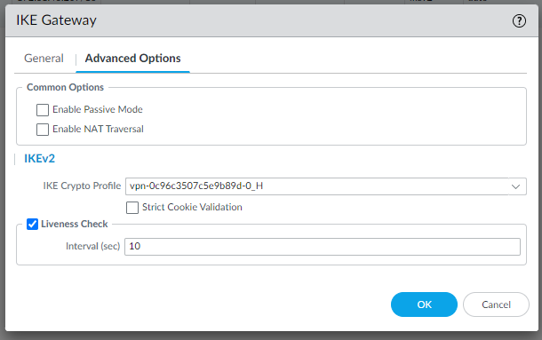This screenshot has width=542, height=340.
Task: Click the Liveness Check label text
Action: [x=75, y=224]
